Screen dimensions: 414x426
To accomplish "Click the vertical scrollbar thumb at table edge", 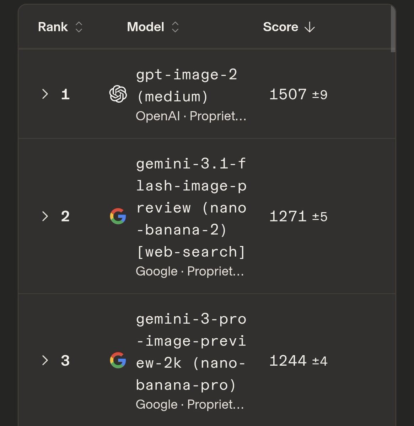I will point(393,28).
